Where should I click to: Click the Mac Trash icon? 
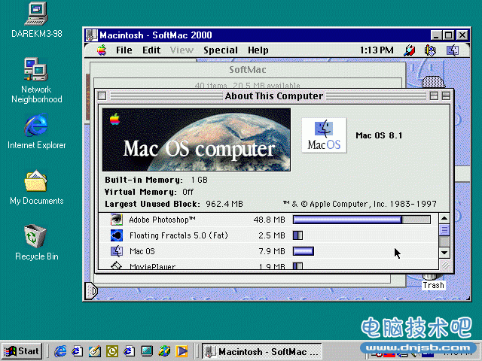click(433, 280)
